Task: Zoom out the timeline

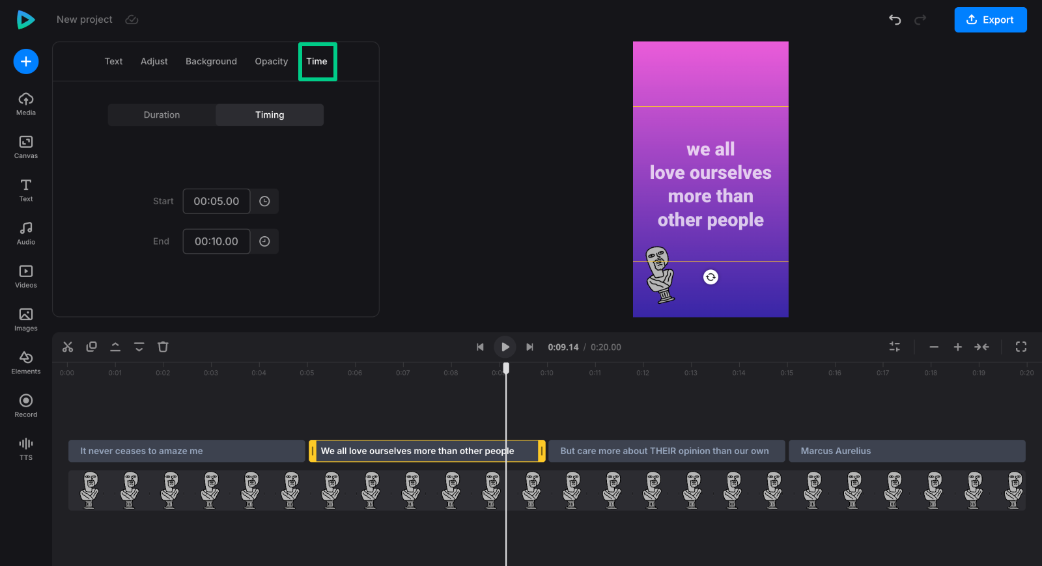Action: click(x=934, y=347)
